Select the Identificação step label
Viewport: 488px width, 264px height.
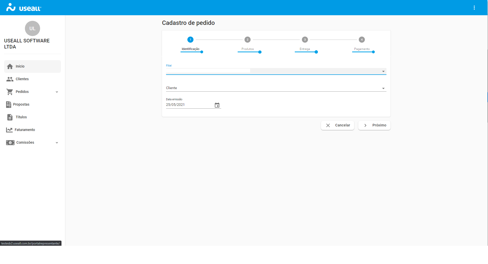(190, 49)
